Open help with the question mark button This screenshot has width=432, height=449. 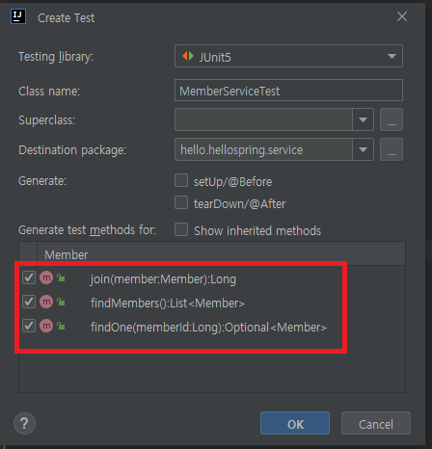[24, 423]
